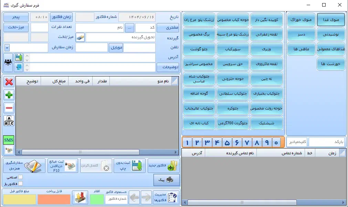Select the خورشت ها category
This screenshot has height=207, width=348.
(x=331, y=63)
